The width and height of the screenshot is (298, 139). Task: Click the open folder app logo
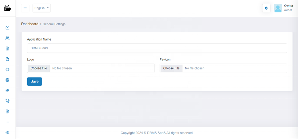(x=8, y=8)
